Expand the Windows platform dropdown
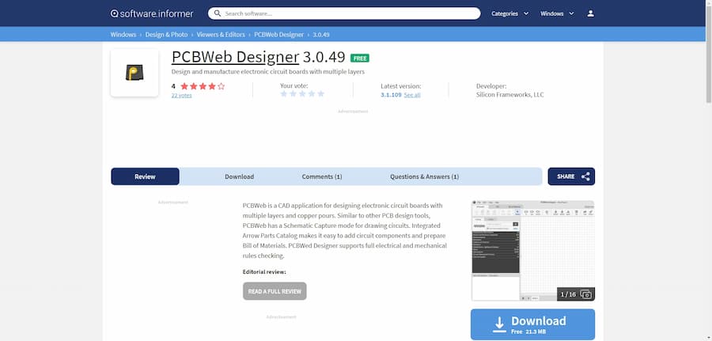The width and height of the screenshot is (712, 341). pyautogui.click(x=557, y=13)
